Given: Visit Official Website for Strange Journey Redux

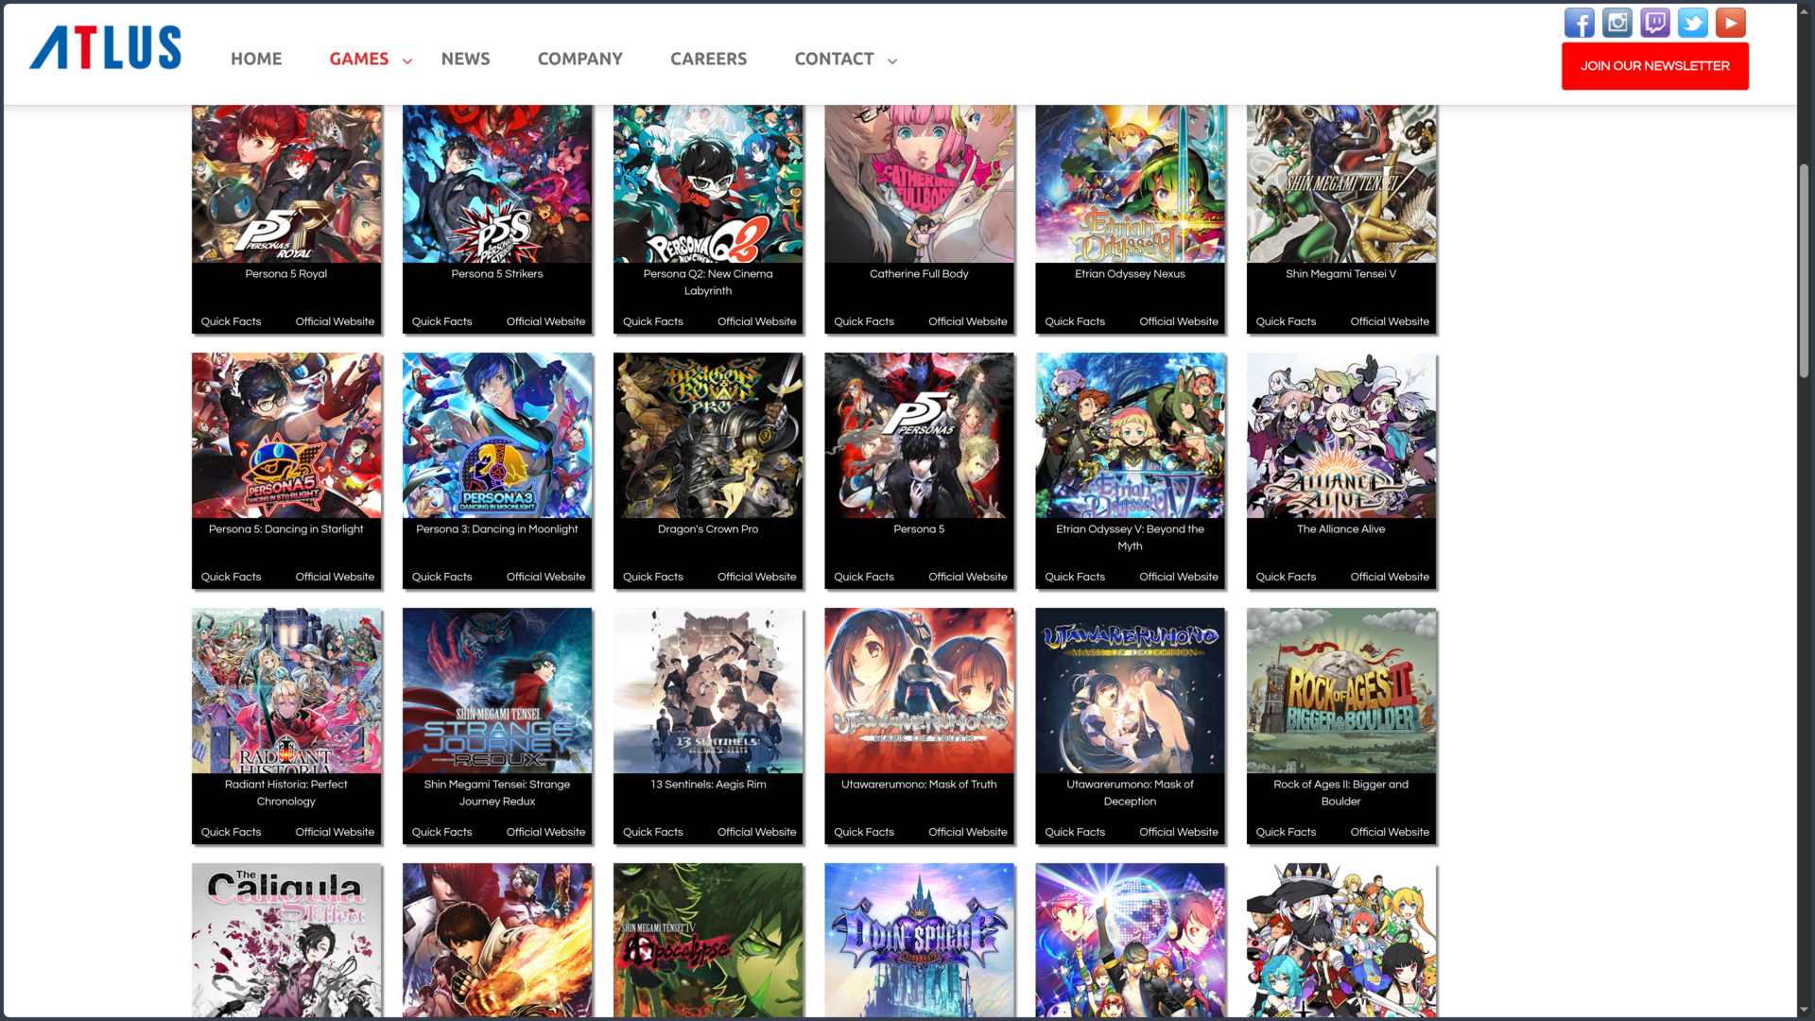Looking at the screenshot, I should tap(545, 832).
